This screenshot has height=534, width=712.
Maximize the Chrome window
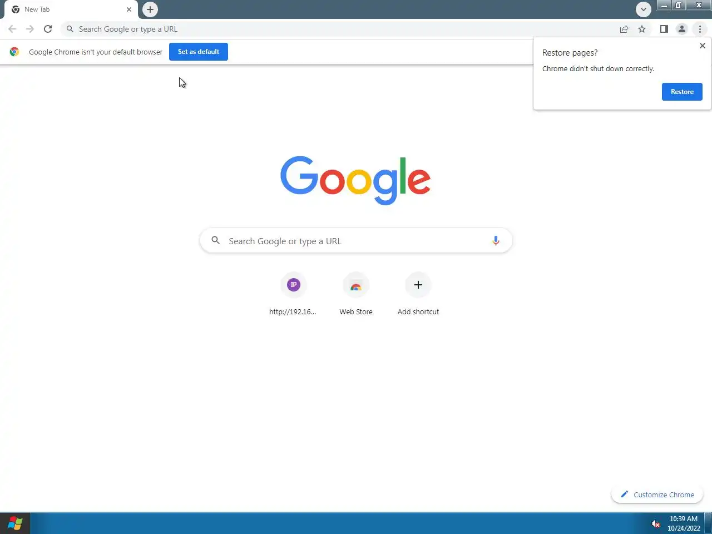(x=679, y=6)
